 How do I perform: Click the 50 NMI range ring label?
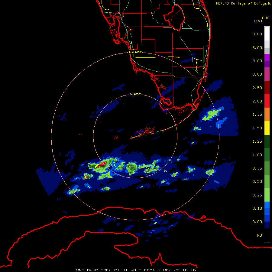pyautogui.click(x=135, y=94)
